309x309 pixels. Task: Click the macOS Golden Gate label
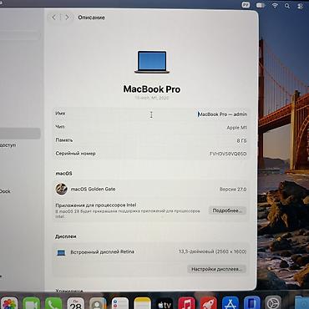pyautogui.click(x=93, y=189)
